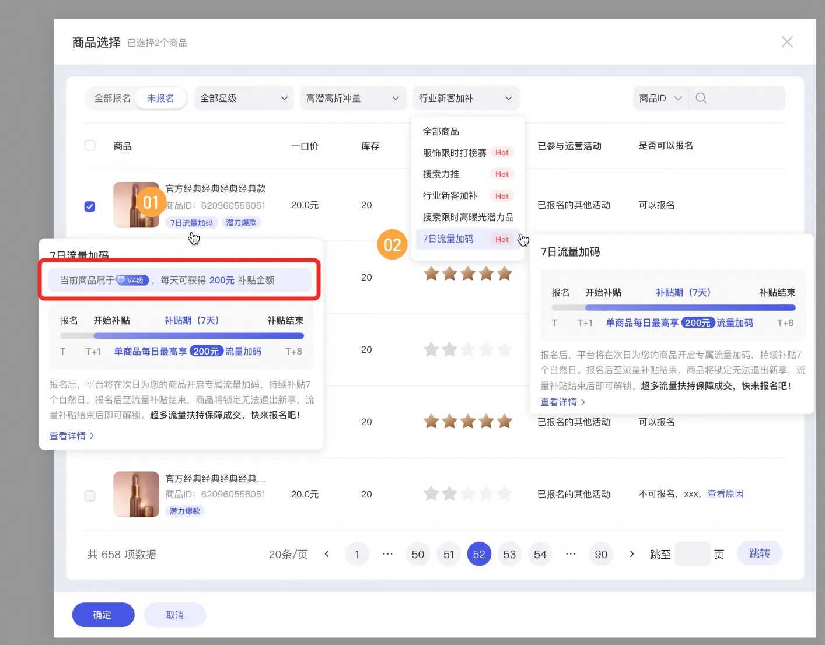This screenshot has height=645, width=825.
Task: Click the 确定 confirm button
Action: 103,615
